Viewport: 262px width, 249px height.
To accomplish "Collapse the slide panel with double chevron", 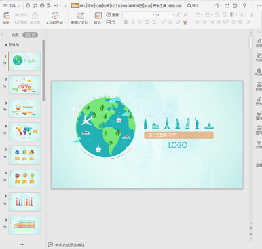I will (3, 35).
